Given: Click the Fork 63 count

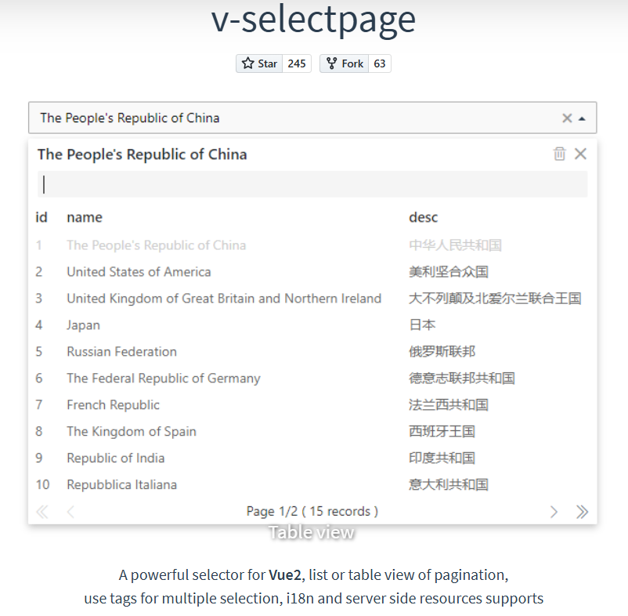Looking at the screenshot, I should coord(379,63).
